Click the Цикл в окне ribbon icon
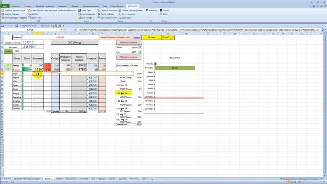The width and height of the screenshot is (327, 184). tap(30, 18)
